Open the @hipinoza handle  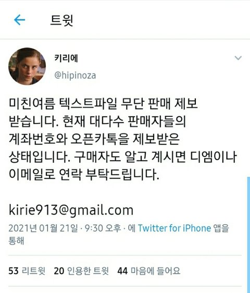coord(75,75)
